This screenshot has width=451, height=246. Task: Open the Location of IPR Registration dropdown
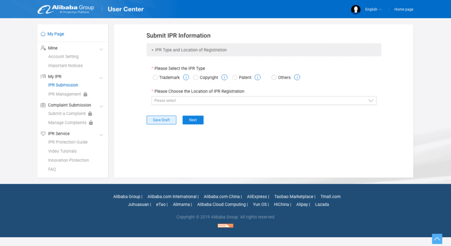click(263, 101)
